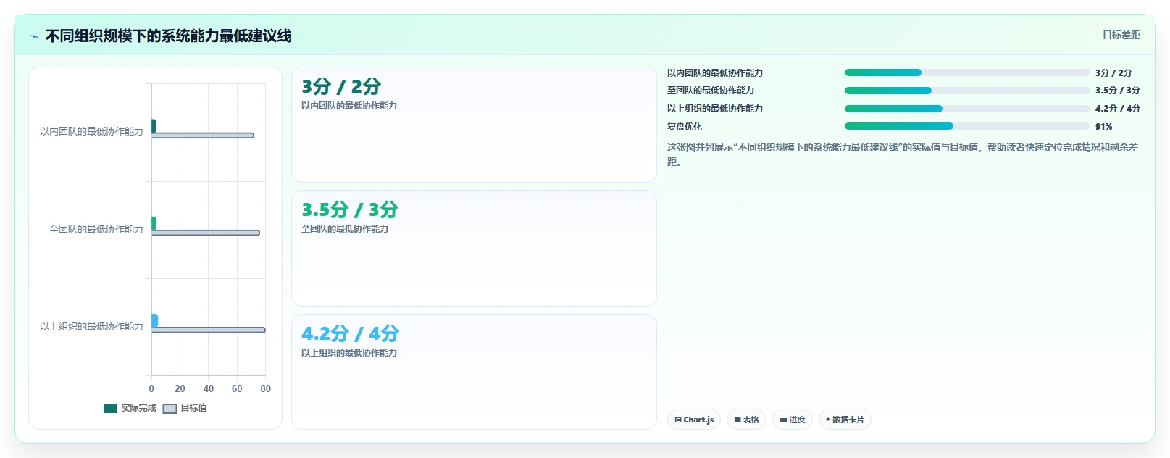Select the 进度 tag chip
Image resolution: width=1170 pixels, height=458 pixels.
(x=793, y=420)
